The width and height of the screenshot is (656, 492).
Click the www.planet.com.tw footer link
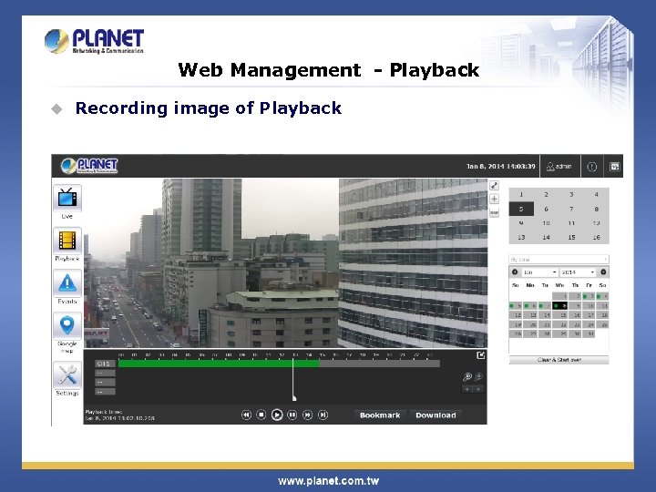[328, 481]
